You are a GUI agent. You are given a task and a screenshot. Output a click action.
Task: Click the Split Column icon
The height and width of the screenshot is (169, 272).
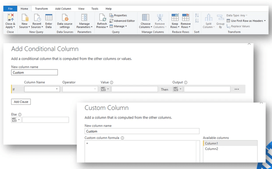[209, 17]
